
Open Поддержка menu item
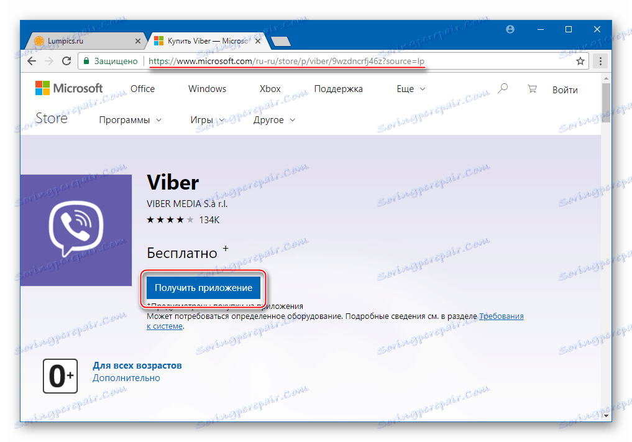(x=339, y=89)
